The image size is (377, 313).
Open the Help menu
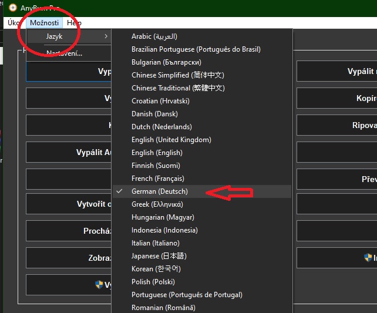coord(74,23)
